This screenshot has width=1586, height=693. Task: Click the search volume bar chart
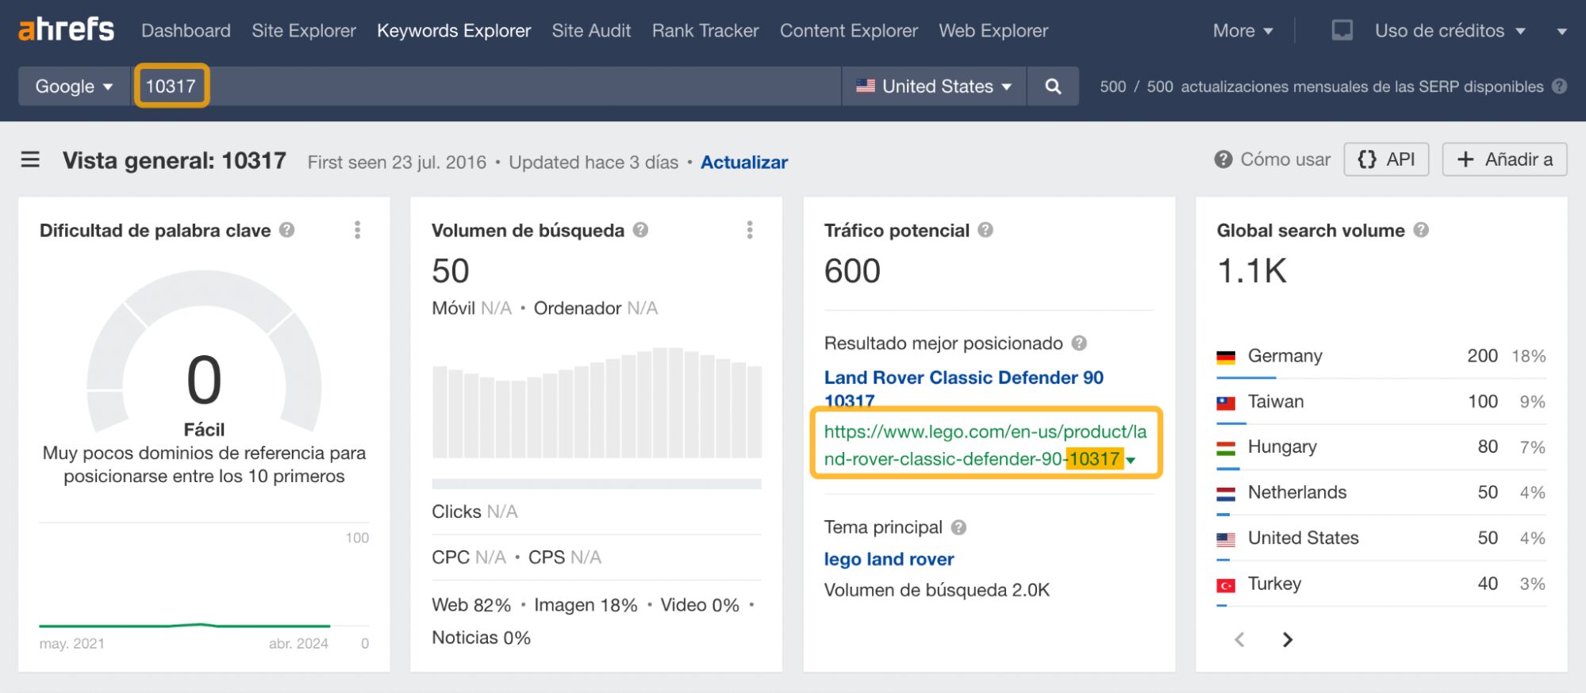pos(597,403)
